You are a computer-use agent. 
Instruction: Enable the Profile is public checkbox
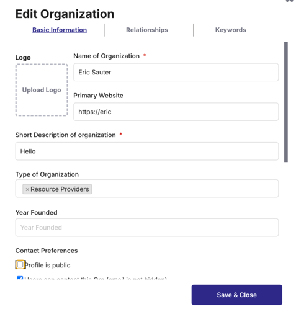click(20, 264)
